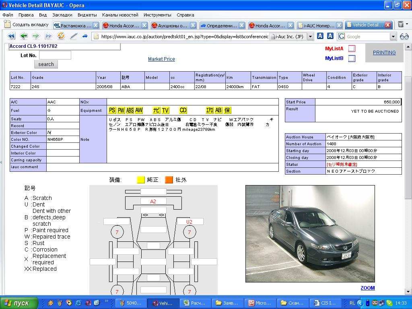
Task: Close the 'i-AUC Homep...' tab
Action: pyautogui.click(x=339, y=25)
